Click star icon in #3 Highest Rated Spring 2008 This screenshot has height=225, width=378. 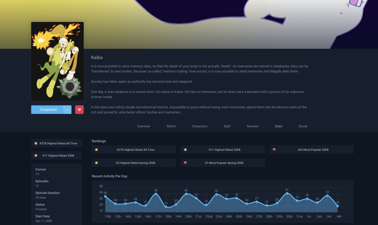point(96,163)
